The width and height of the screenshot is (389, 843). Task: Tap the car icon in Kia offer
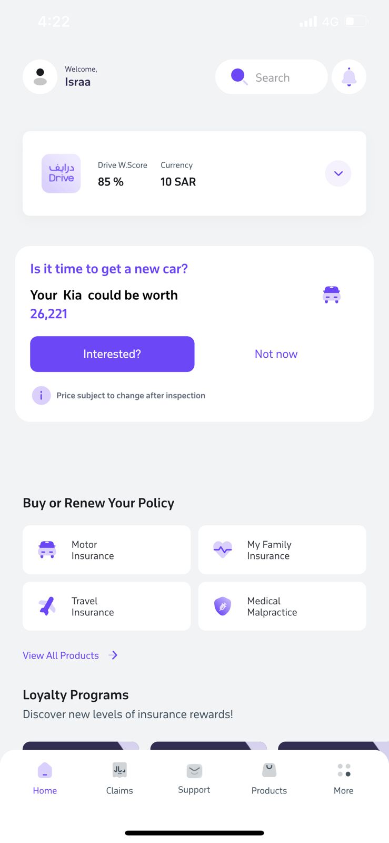tap(332, 295)
